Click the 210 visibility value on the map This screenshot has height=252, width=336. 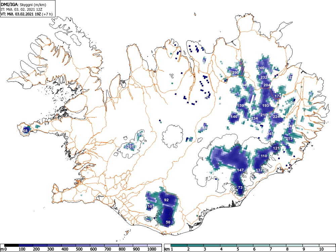(x=264, y=115)
